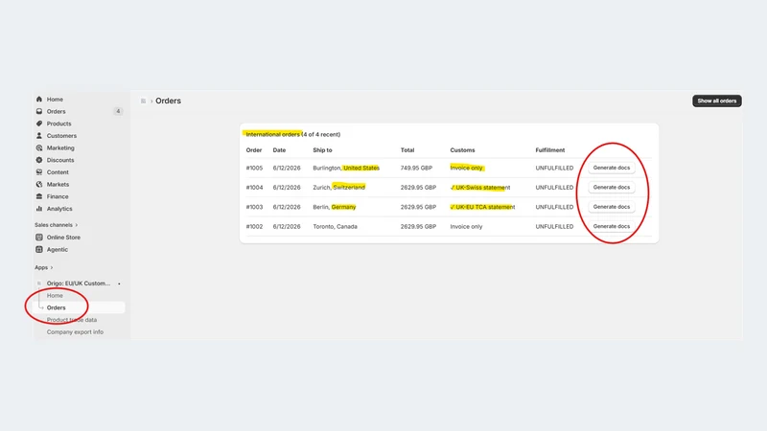
Task: Click the Toronto, Canada destination
Action: click(x=335, y=227)
